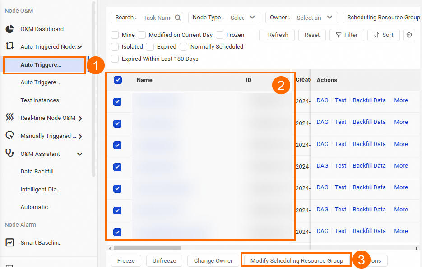422x269 pixels.
Task: Select the highlighted Auto Triggere... menu item
Action: (45, 65)
